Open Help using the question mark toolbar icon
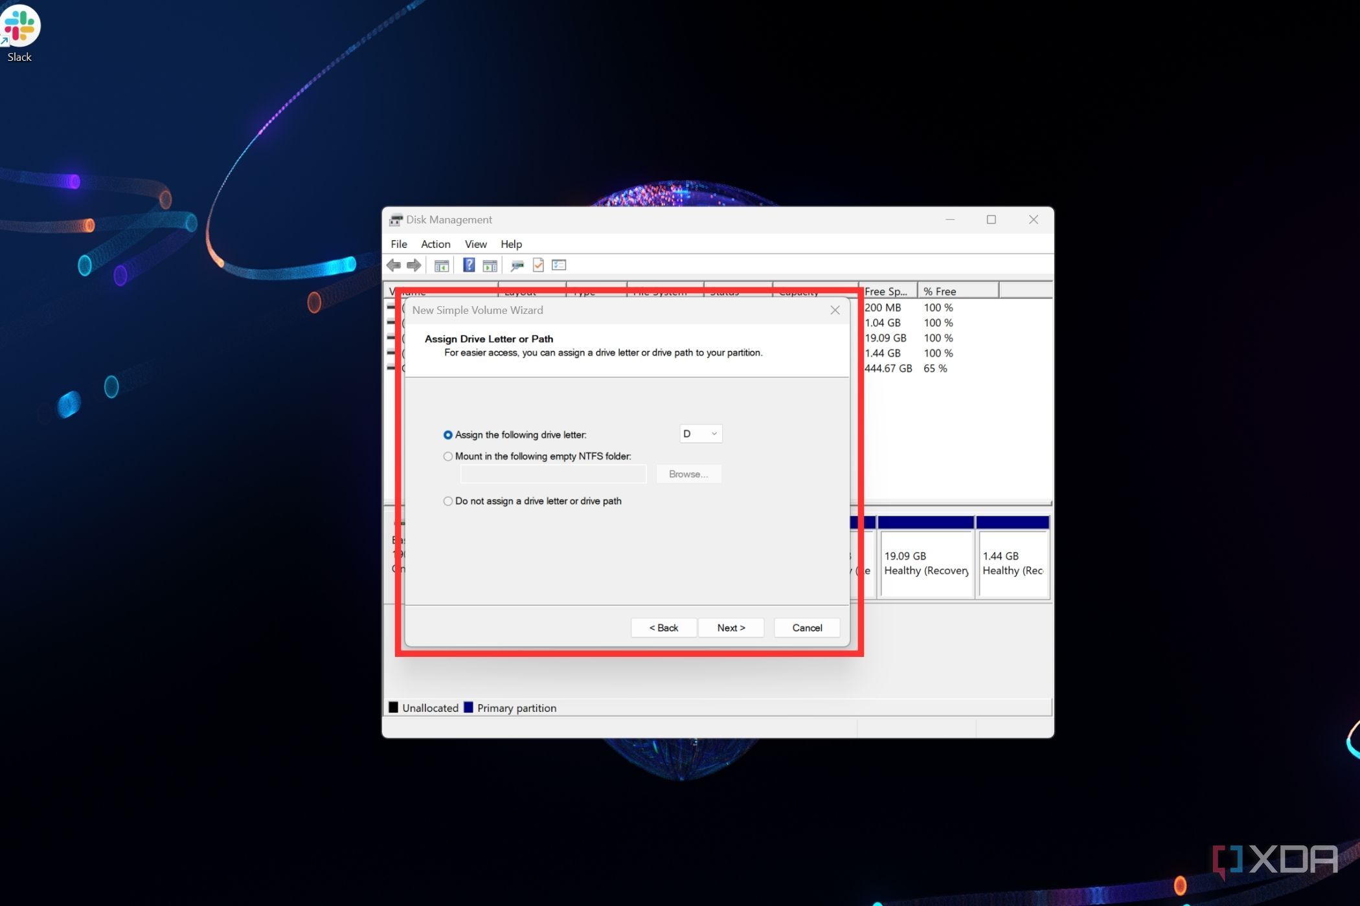Viewport: 1360px width, 906px height. (468, 265)
